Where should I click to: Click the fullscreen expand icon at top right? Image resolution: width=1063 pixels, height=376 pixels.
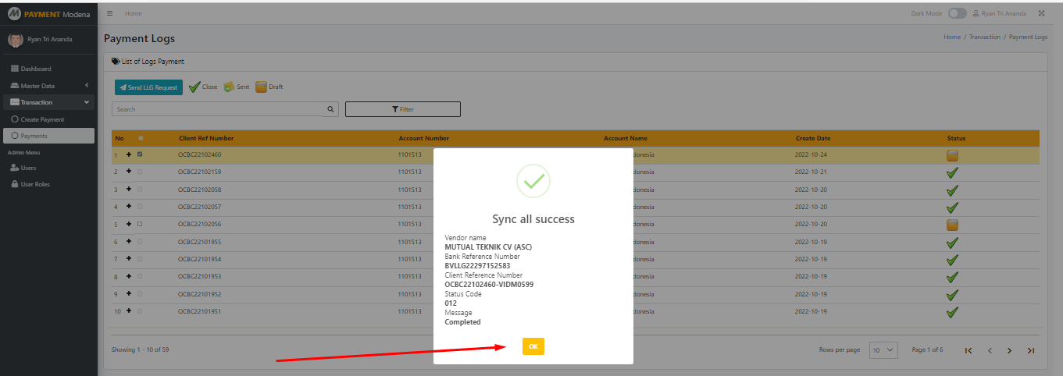pyautogui.click(x=1041, y=13)
